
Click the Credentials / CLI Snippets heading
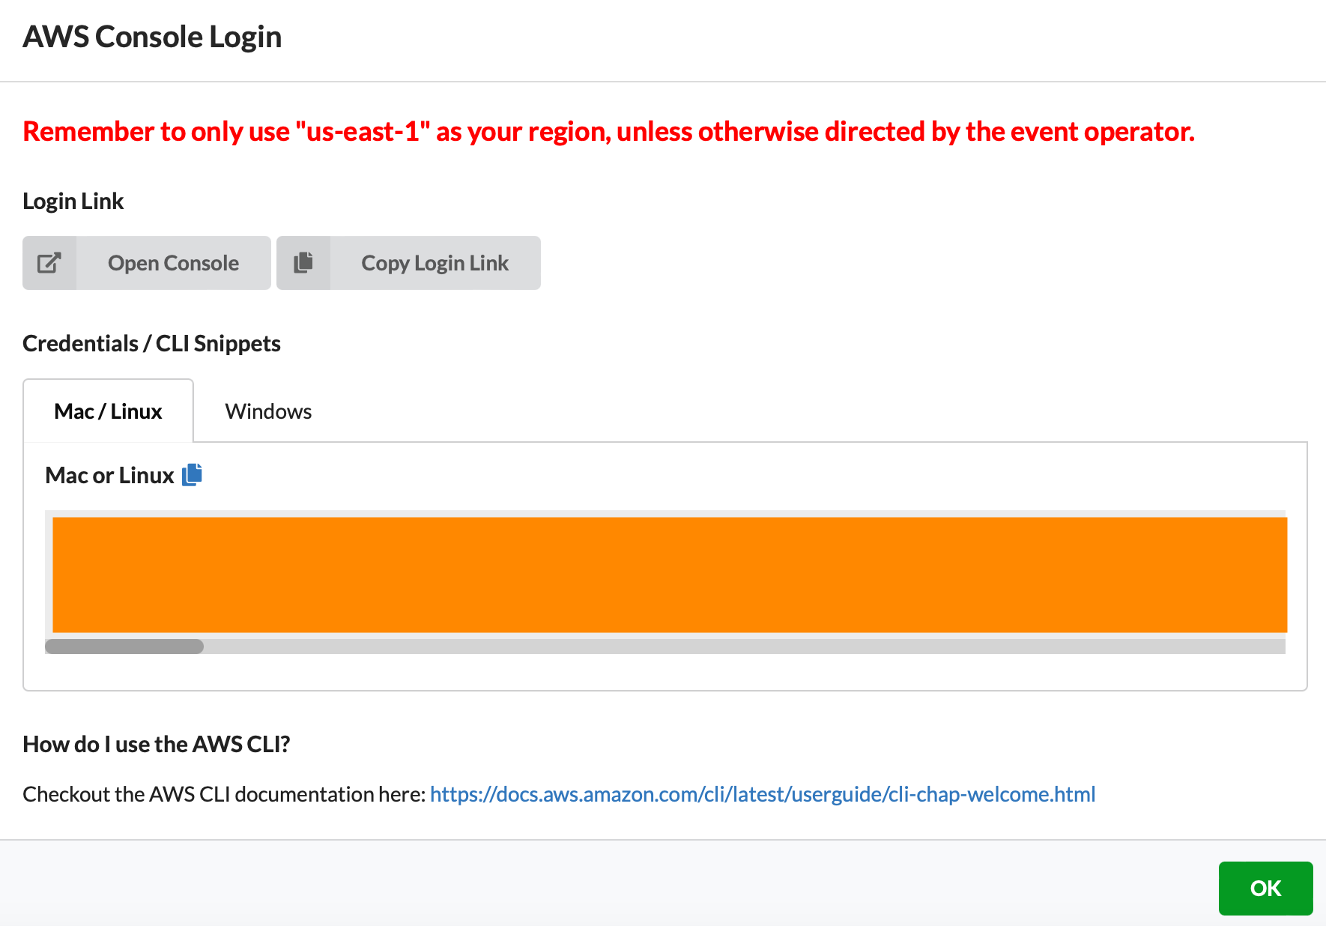click(x=151, y=344)
